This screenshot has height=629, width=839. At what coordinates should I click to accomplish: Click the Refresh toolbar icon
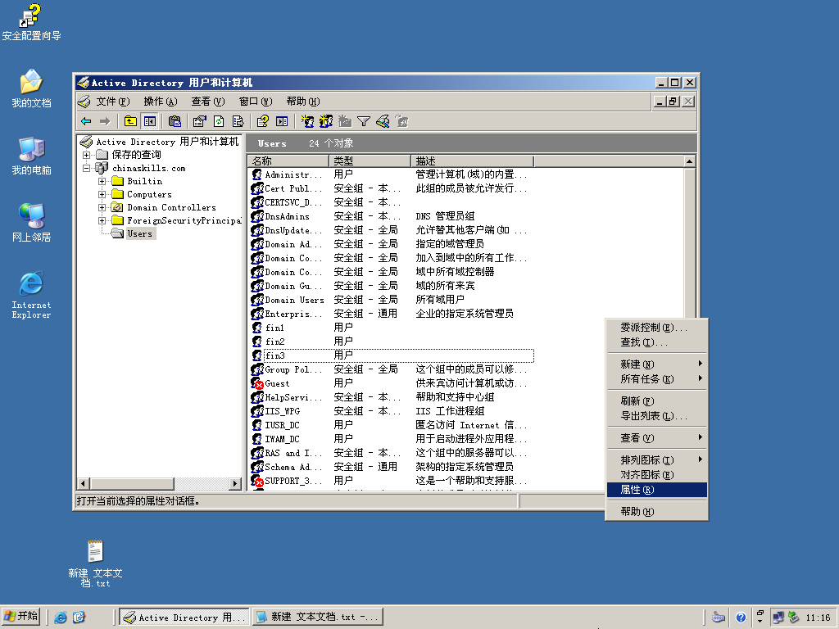click(x=219, y=121)
